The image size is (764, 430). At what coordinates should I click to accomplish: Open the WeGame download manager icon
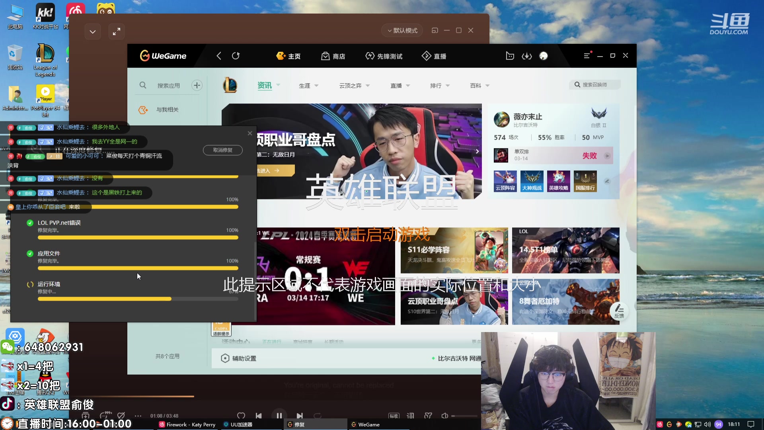tap(527, 56)
